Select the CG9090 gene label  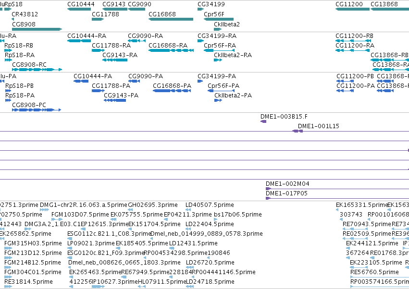tap(139, 4)
